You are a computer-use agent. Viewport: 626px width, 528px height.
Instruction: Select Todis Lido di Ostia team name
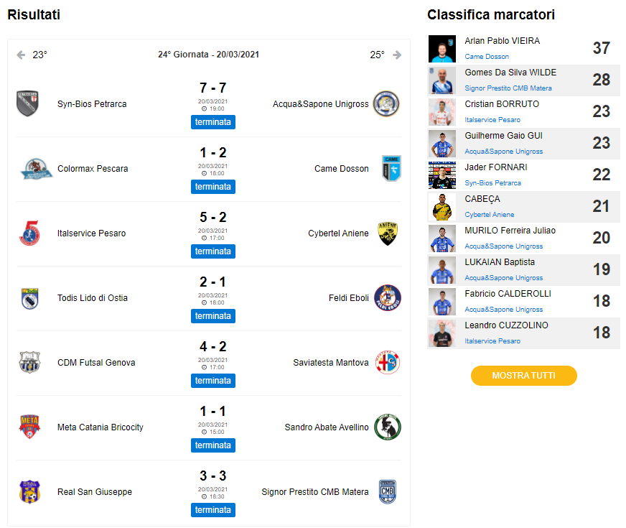(x=93, y=298)
